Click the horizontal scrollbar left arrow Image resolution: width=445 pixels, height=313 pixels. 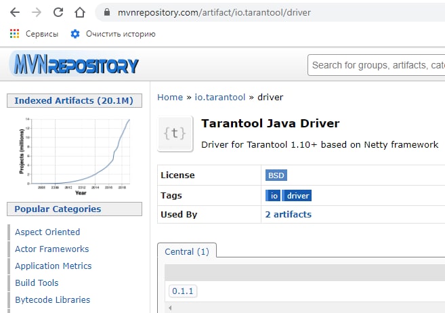pos(170,308)
